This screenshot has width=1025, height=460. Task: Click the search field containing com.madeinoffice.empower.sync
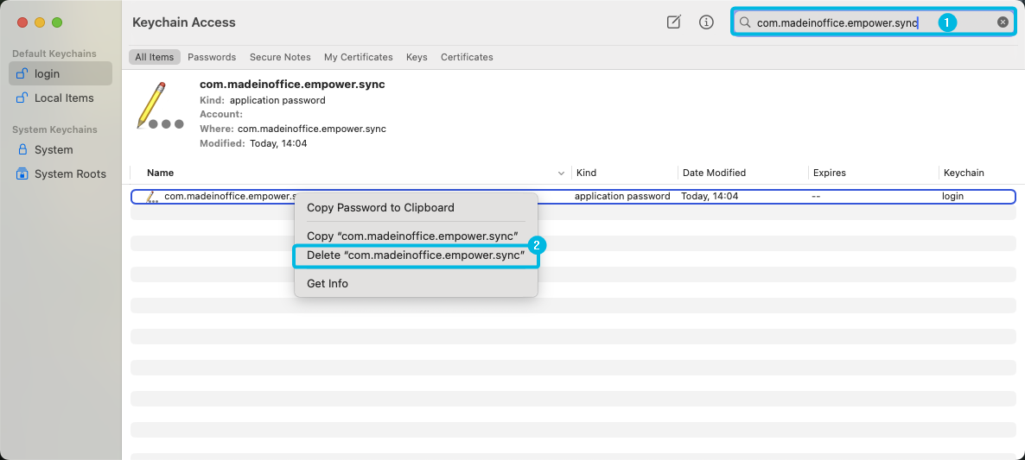pos(874,22)
